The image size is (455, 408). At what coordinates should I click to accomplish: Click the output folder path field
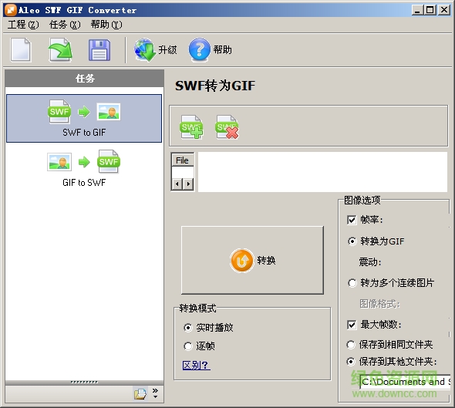coord(405,382)
